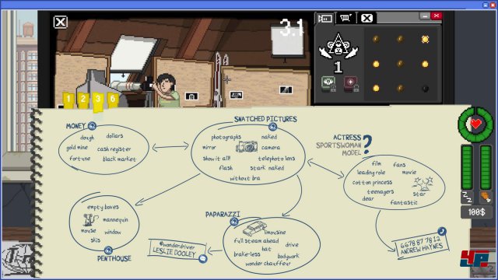Open the shopping cart tab
The image size is (498, 280).
pyautogui.click(x=345, y=18)
